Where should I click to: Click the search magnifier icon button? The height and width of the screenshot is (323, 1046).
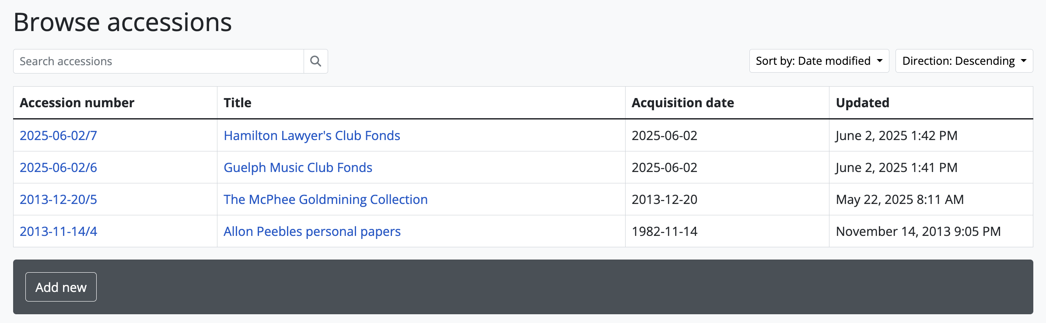(x=315, y=61)
